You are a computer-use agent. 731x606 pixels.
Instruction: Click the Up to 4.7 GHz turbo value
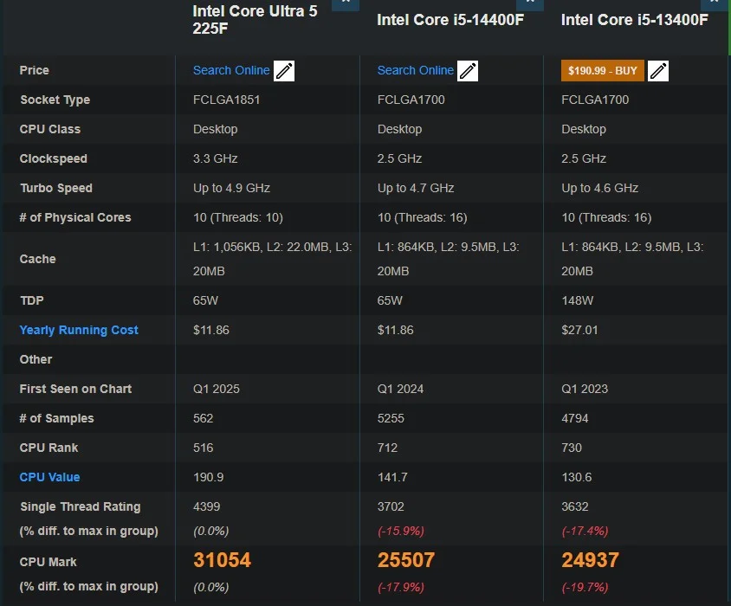pos(416,188)
